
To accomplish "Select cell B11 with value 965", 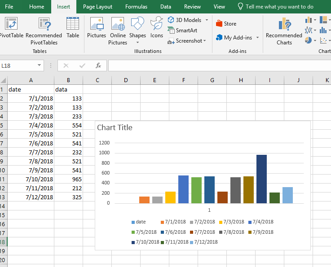I will point(68,179).
